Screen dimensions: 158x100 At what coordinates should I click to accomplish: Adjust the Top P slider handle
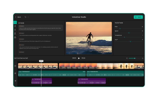(130, 42)
